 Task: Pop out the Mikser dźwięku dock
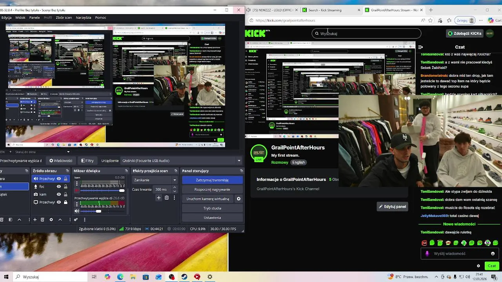tap(126, 171)
